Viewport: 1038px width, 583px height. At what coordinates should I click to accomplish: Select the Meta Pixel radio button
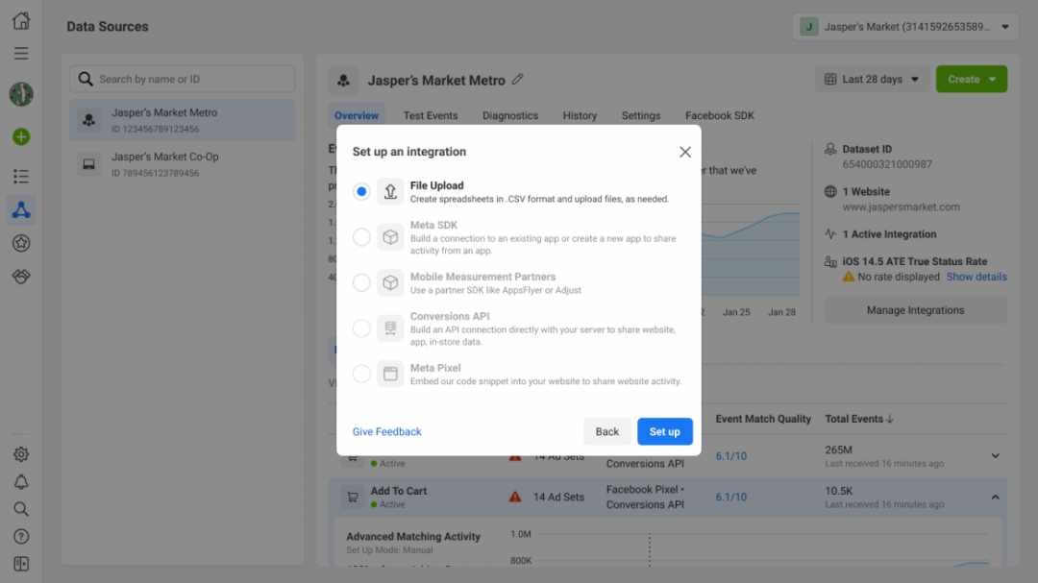tap(361, 374)
